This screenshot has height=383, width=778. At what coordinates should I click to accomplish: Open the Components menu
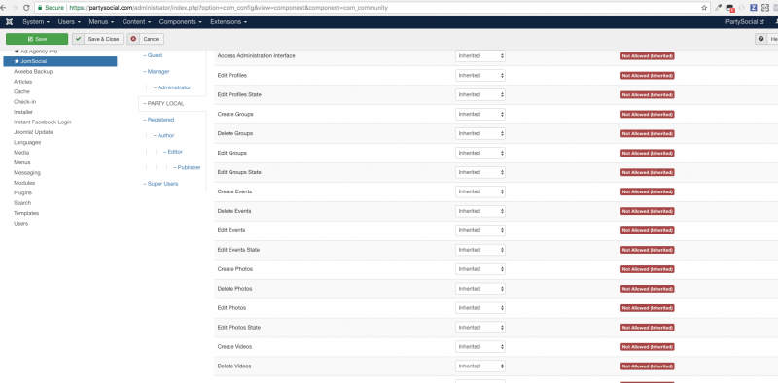[x=181, y=21]
